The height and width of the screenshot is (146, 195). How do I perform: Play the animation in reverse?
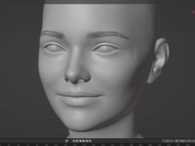80,141
